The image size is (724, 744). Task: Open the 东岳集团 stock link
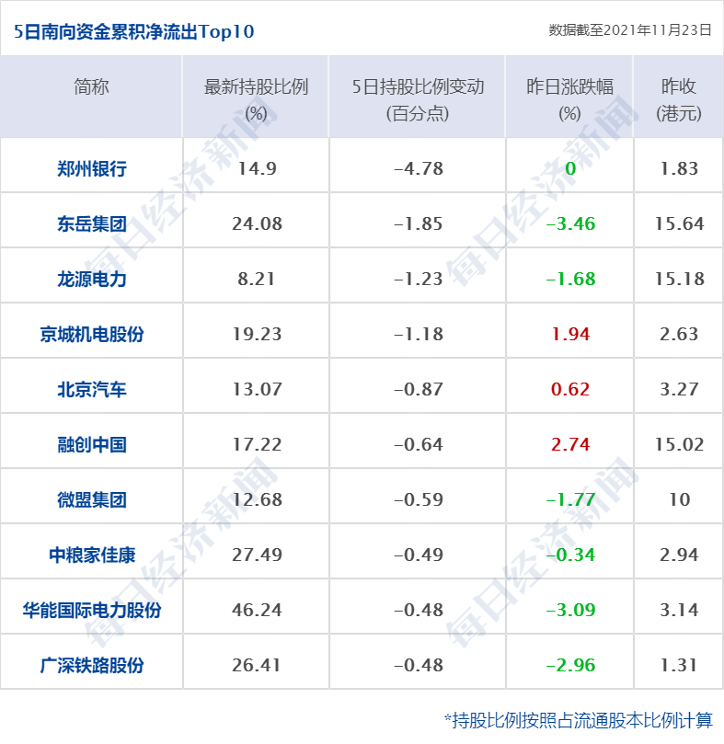coord(91,223)
